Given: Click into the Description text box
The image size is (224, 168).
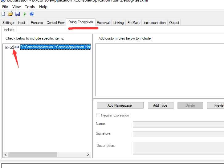Looking at the screenshot, I should coord(178,148).
